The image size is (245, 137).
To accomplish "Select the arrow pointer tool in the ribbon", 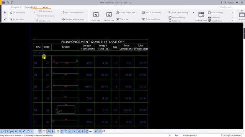I will pos(5,13).
